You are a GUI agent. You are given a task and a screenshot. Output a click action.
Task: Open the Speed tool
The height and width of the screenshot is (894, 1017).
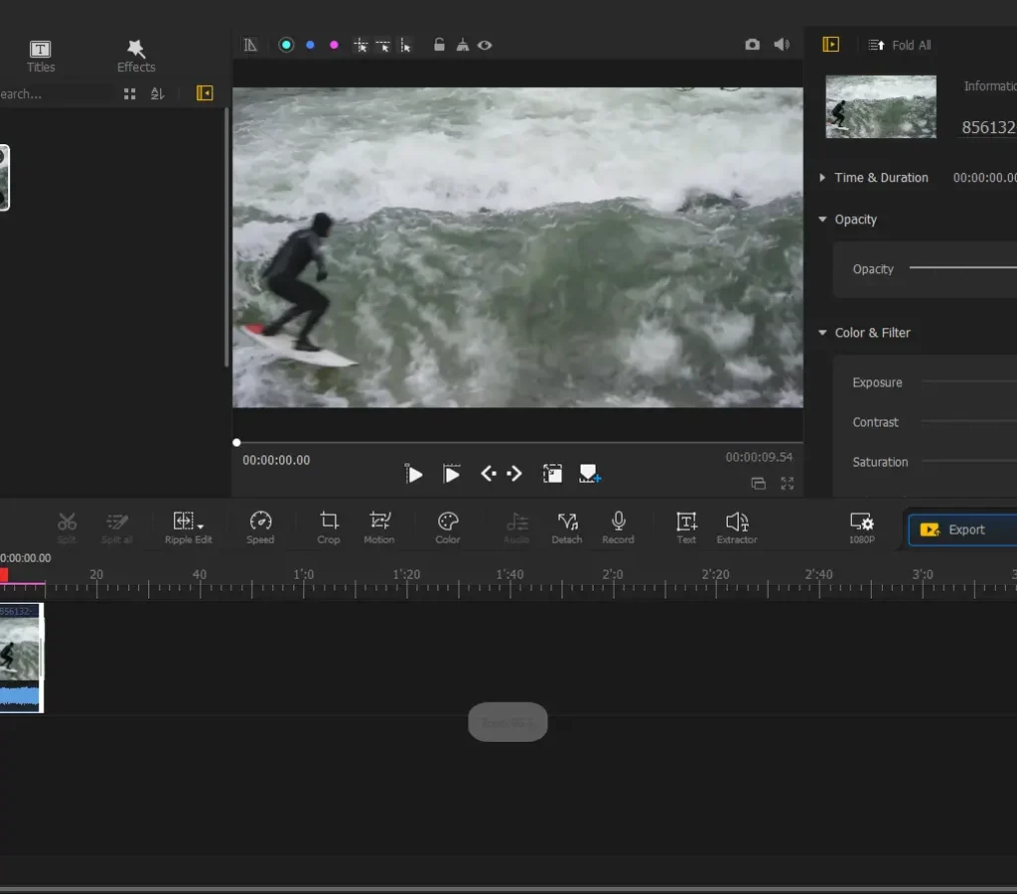coord(260,526)
